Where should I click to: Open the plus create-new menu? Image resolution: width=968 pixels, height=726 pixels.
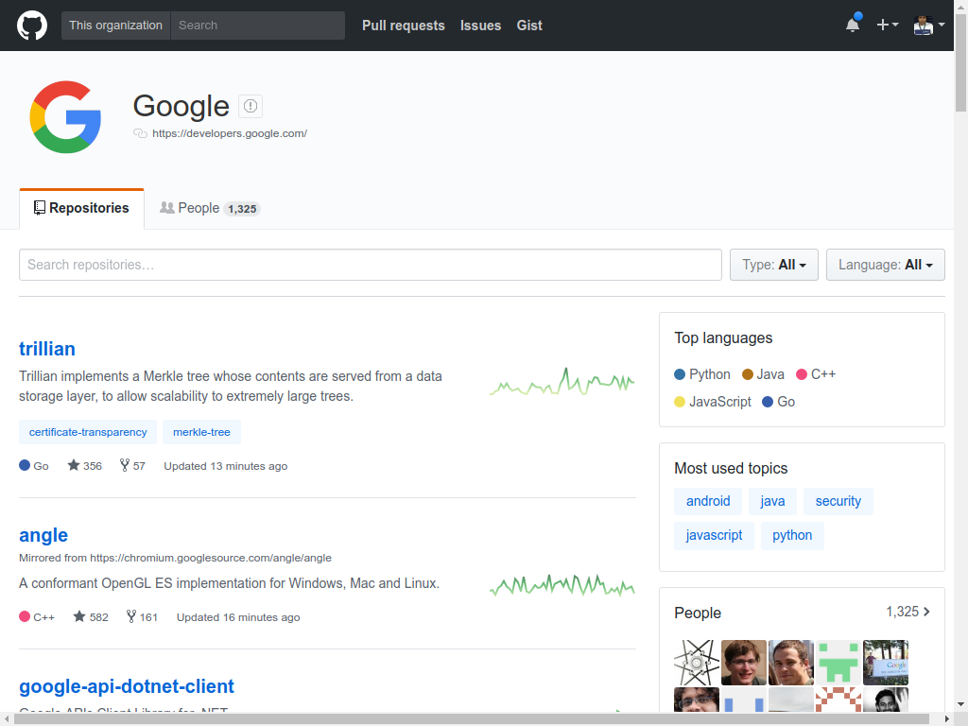tap(887, 25)
